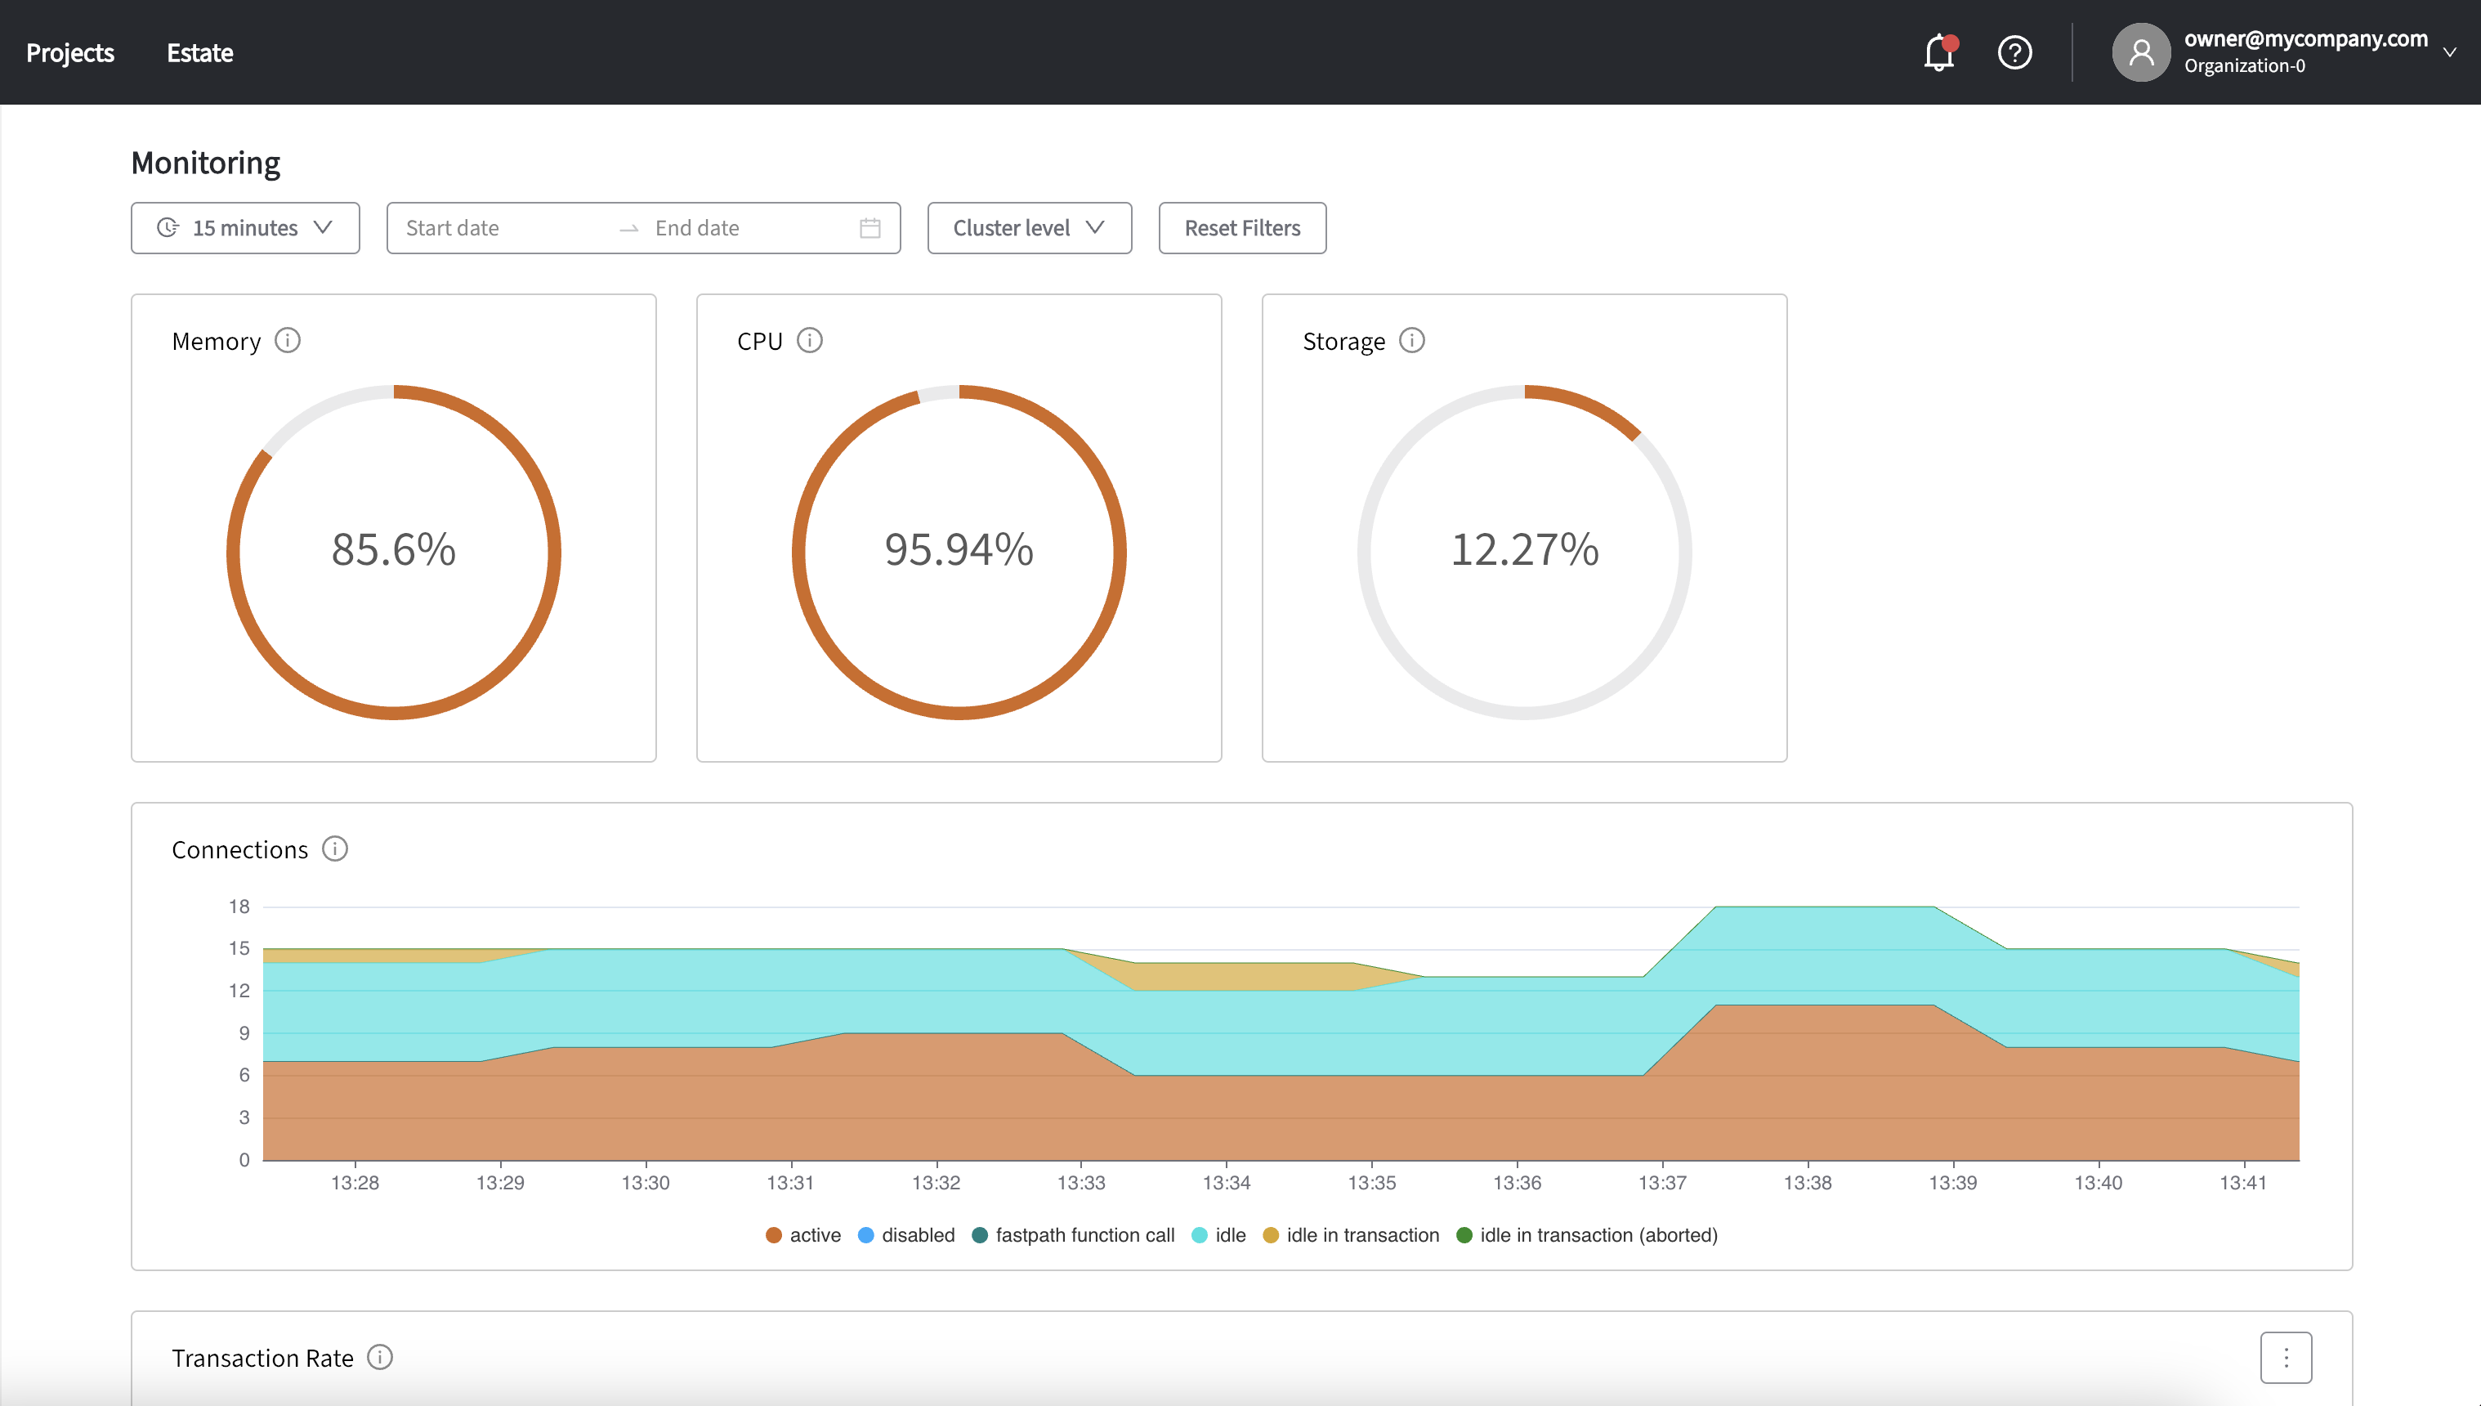Open the notifications bell
Screen dimensions: 2481x1406
click(1939, 52)
